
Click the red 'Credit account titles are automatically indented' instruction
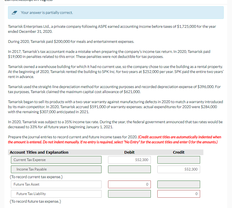pyautogui.click(x=115, y=139)
